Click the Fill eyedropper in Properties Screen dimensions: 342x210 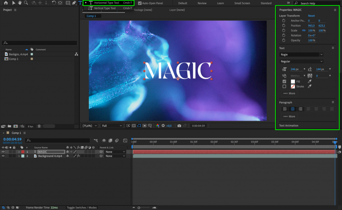click(310, 81)
